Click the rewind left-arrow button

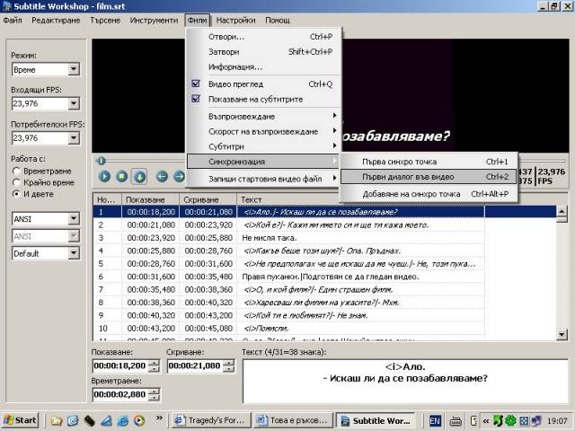coord(162,177)
